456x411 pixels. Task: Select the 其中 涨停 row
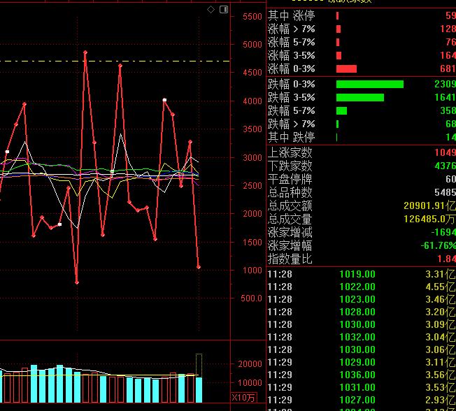(x=362, y=15)
